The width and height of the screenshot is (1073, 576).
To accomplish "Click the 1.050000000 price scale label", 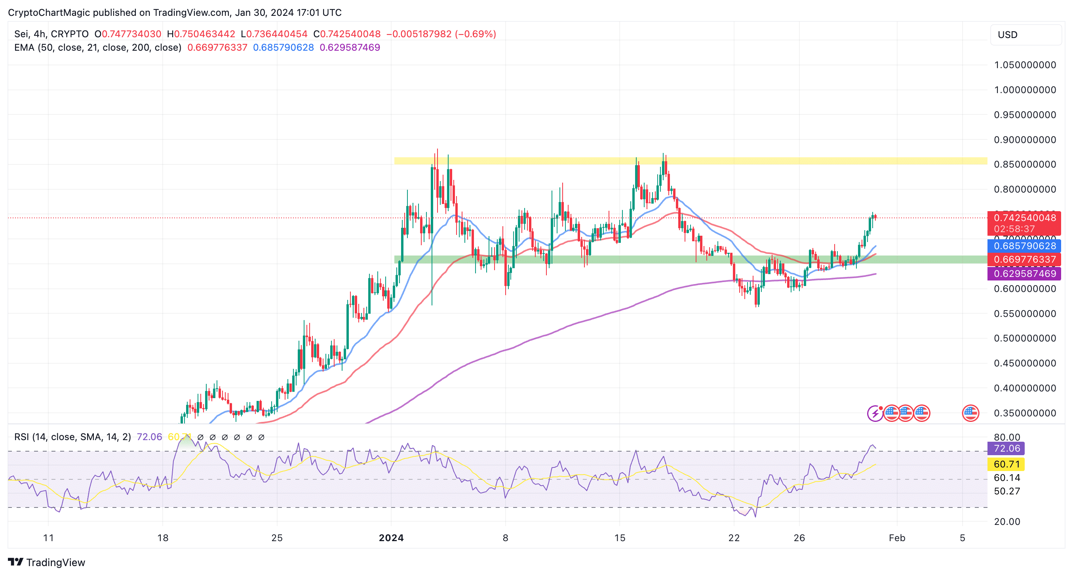I will (x=1025, y=65).
